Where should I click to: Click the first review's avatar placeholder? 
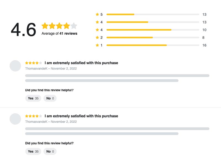pyautogui.click(x=15, y=66)
